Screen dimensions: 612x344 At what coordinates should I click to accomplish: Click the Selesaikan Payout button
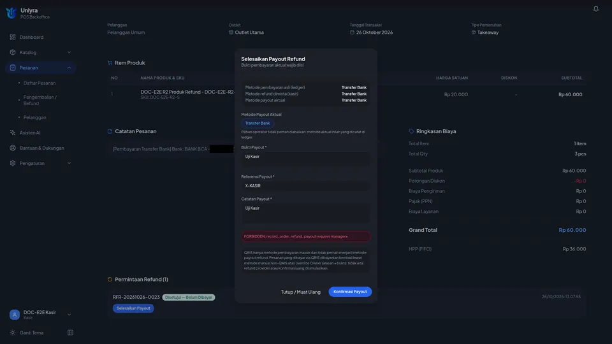coord(133,308)
